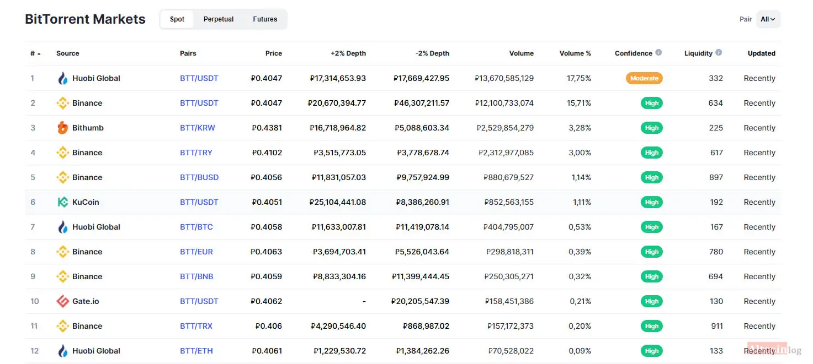Open the BTT/KRW pair link

coord(198,128)
